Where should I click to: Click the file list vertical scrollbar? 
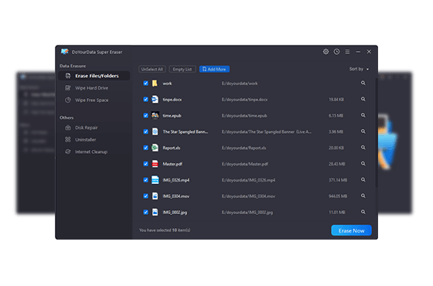[x=376, y=133]
